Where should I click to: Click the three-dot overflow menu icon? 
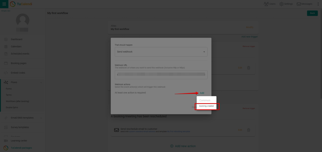click(318, 4)
